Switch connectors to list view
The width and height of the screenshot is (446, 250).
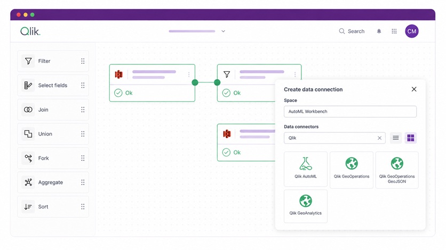point(396,138)
